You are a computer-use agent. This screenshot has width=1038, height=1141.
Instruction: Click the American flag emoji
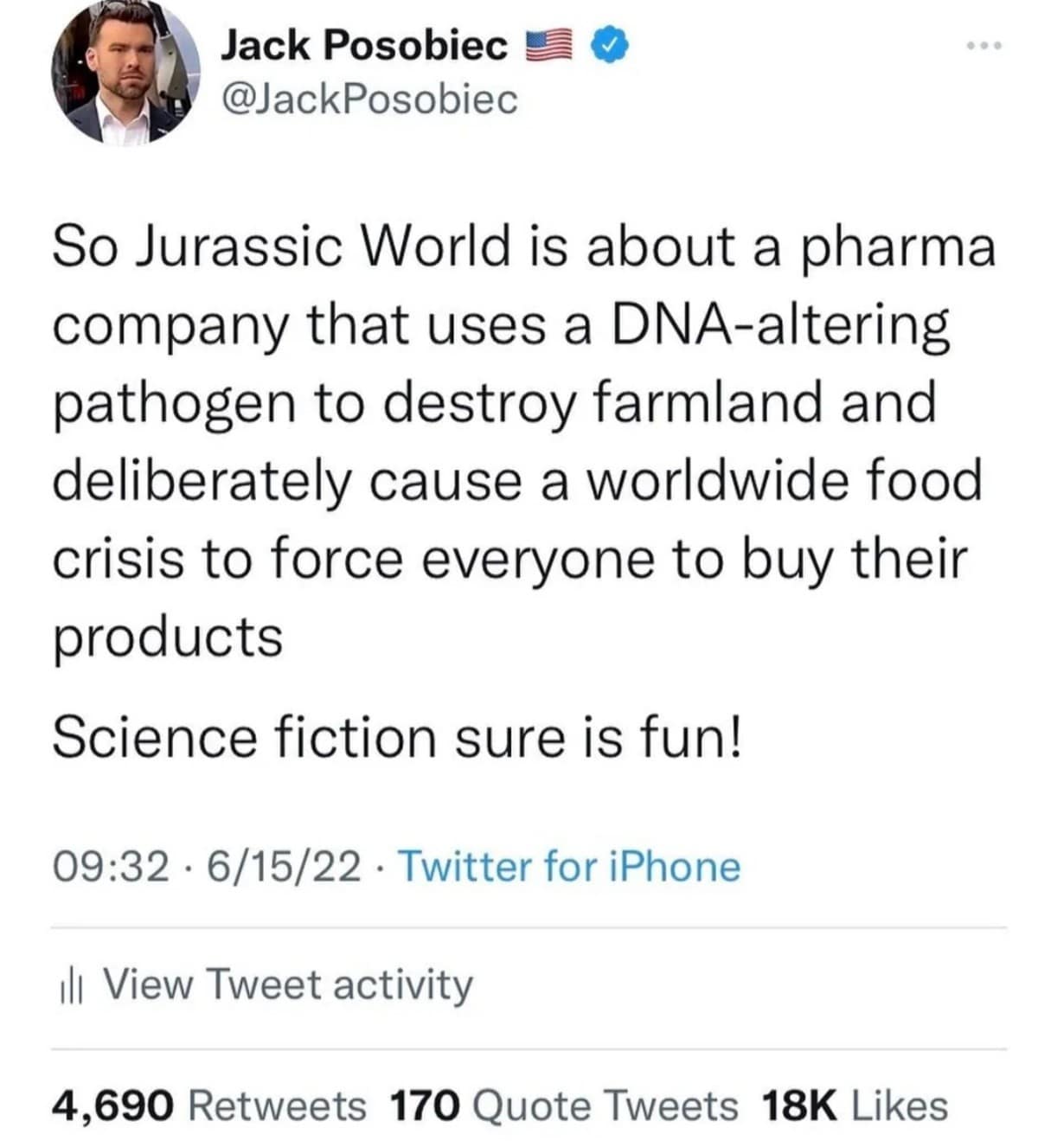click(550, 45)
